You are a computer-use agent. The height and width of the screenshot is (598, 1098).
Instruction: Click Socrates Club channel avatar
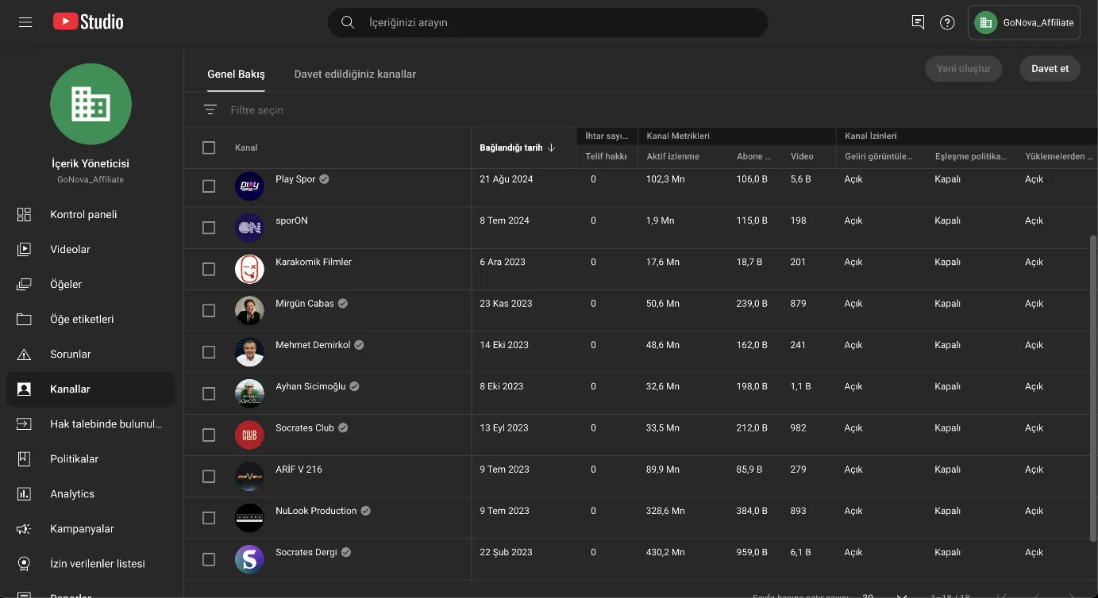(249, 435)
